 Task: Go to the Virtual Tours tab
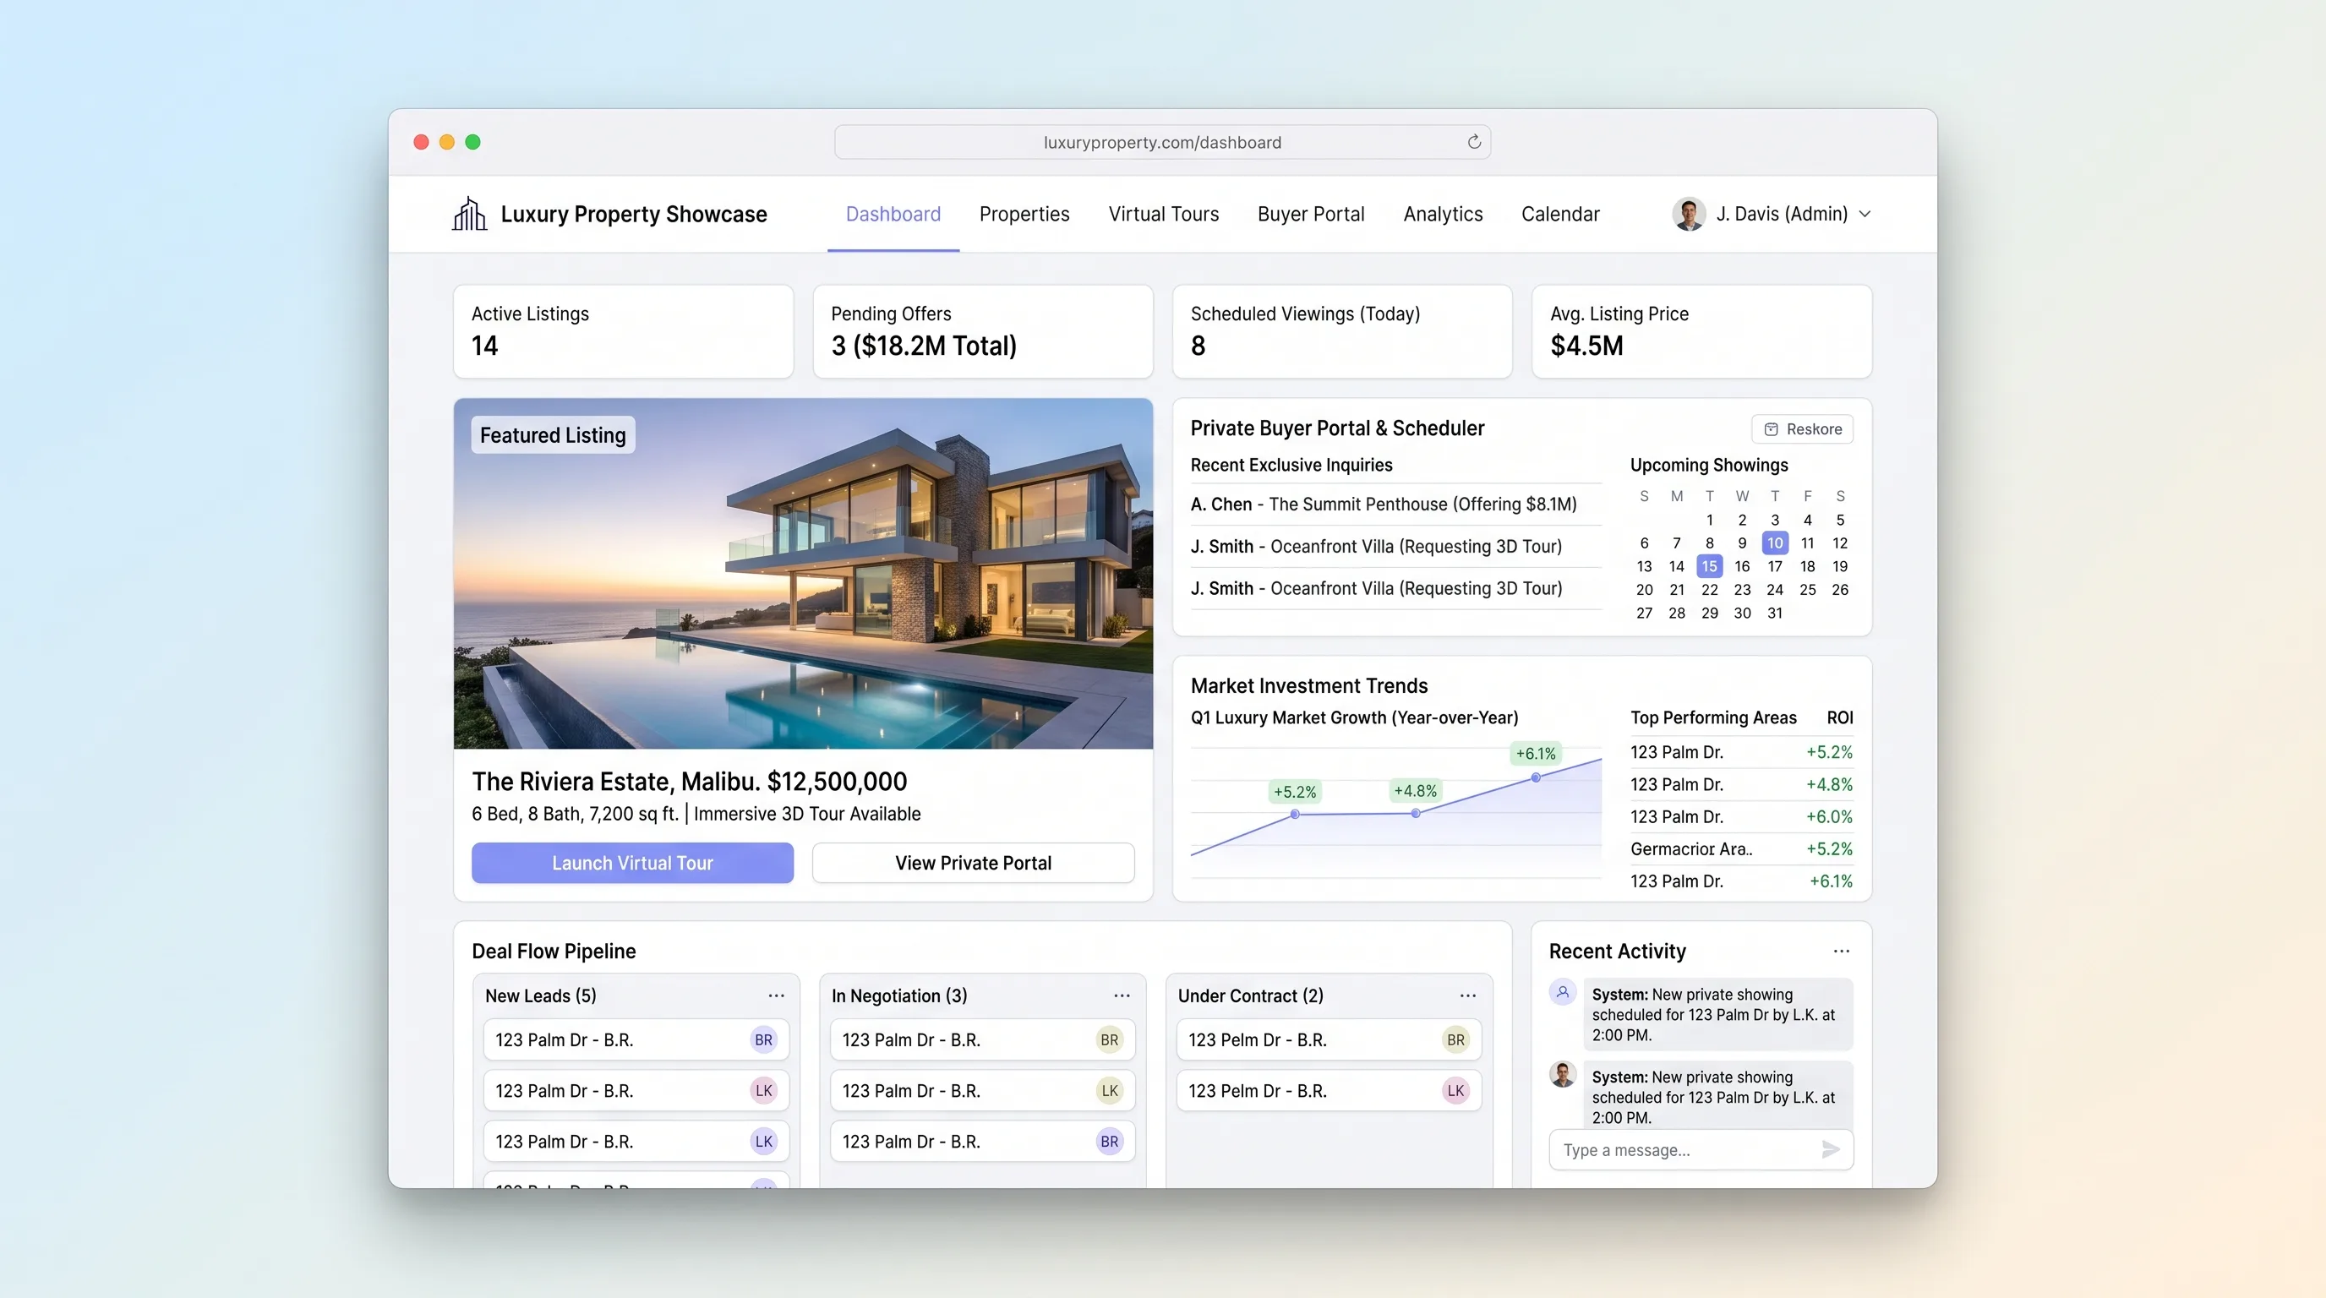[x=1163, y=214]
